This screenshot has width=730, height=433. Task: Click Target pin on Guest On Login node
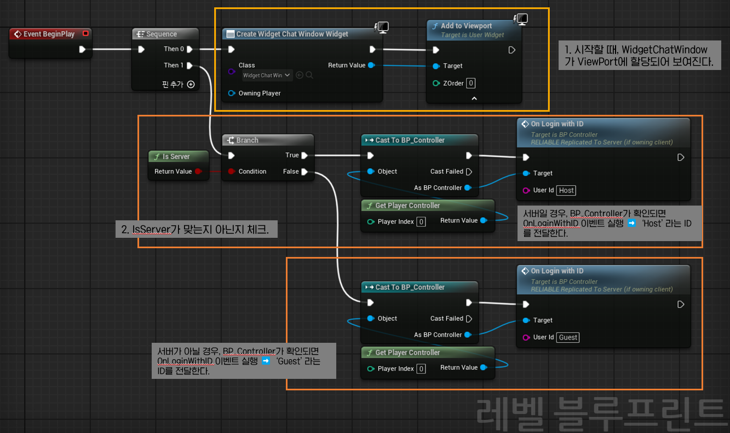[526, 320]
